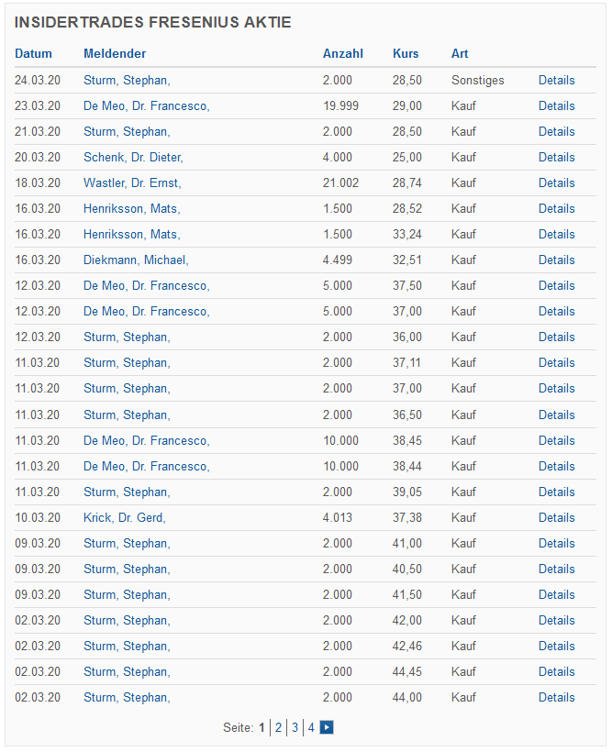Open Details for the 19.999 shares purchase

coord(556,105)
